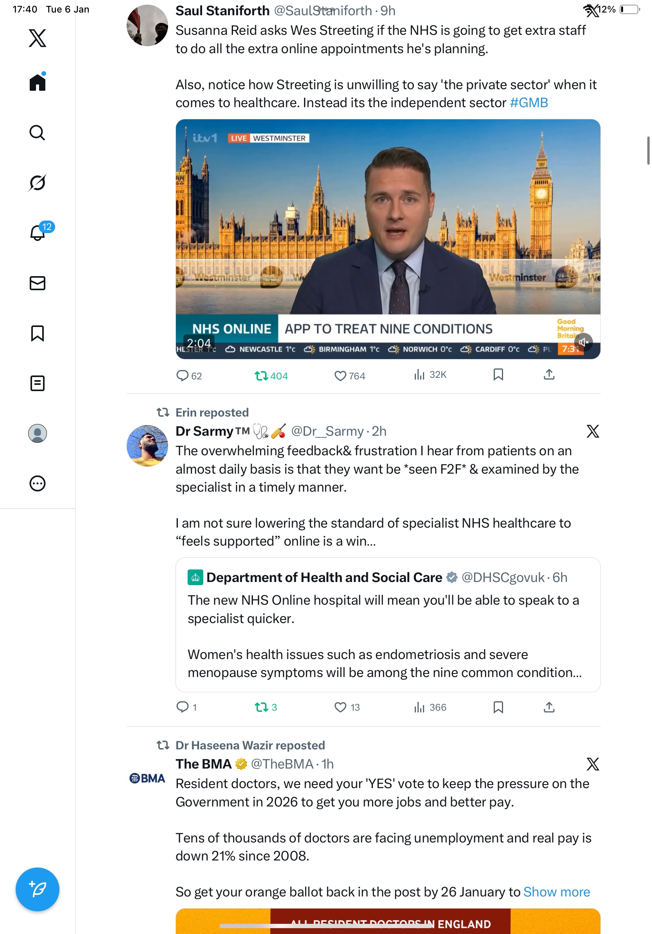The height and width of the screenshot is (934, 652).
Task: Open Bookmarks in the sidebar
Action: [x=38, y=333]
